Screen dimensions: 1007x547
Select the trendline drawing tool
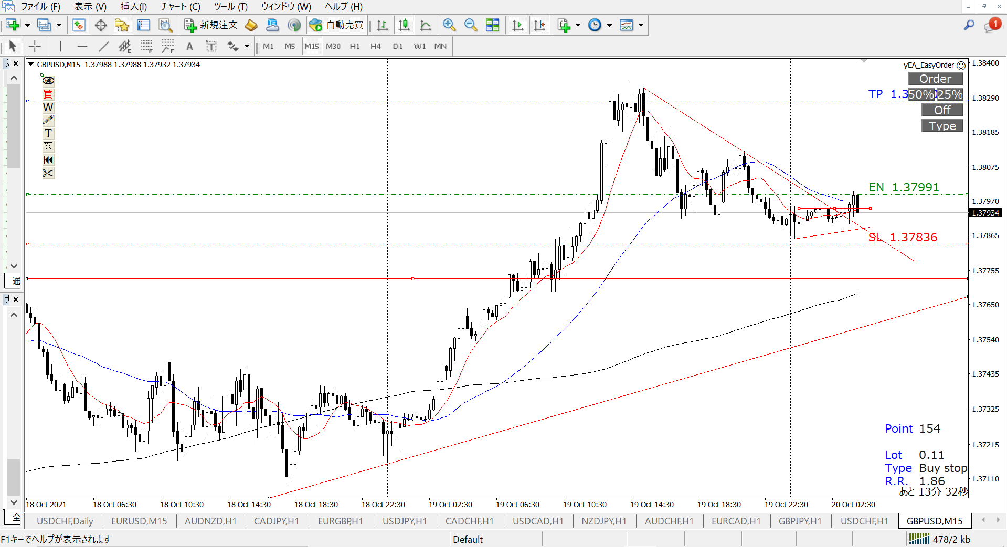coord(103,46)
